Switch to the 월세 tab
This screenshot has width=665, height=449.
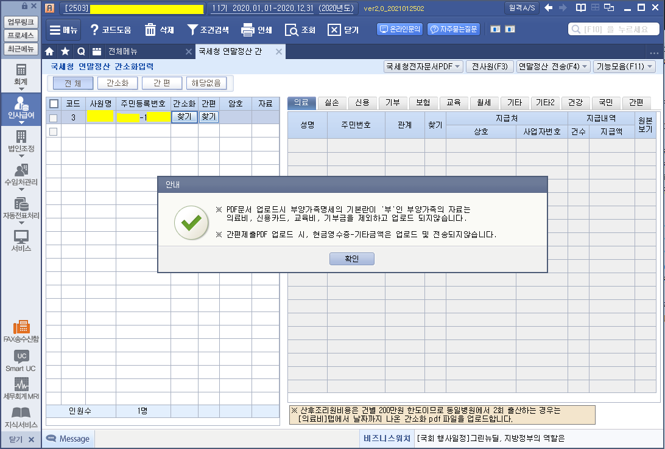pyautogui.click(x=484, y=102)
